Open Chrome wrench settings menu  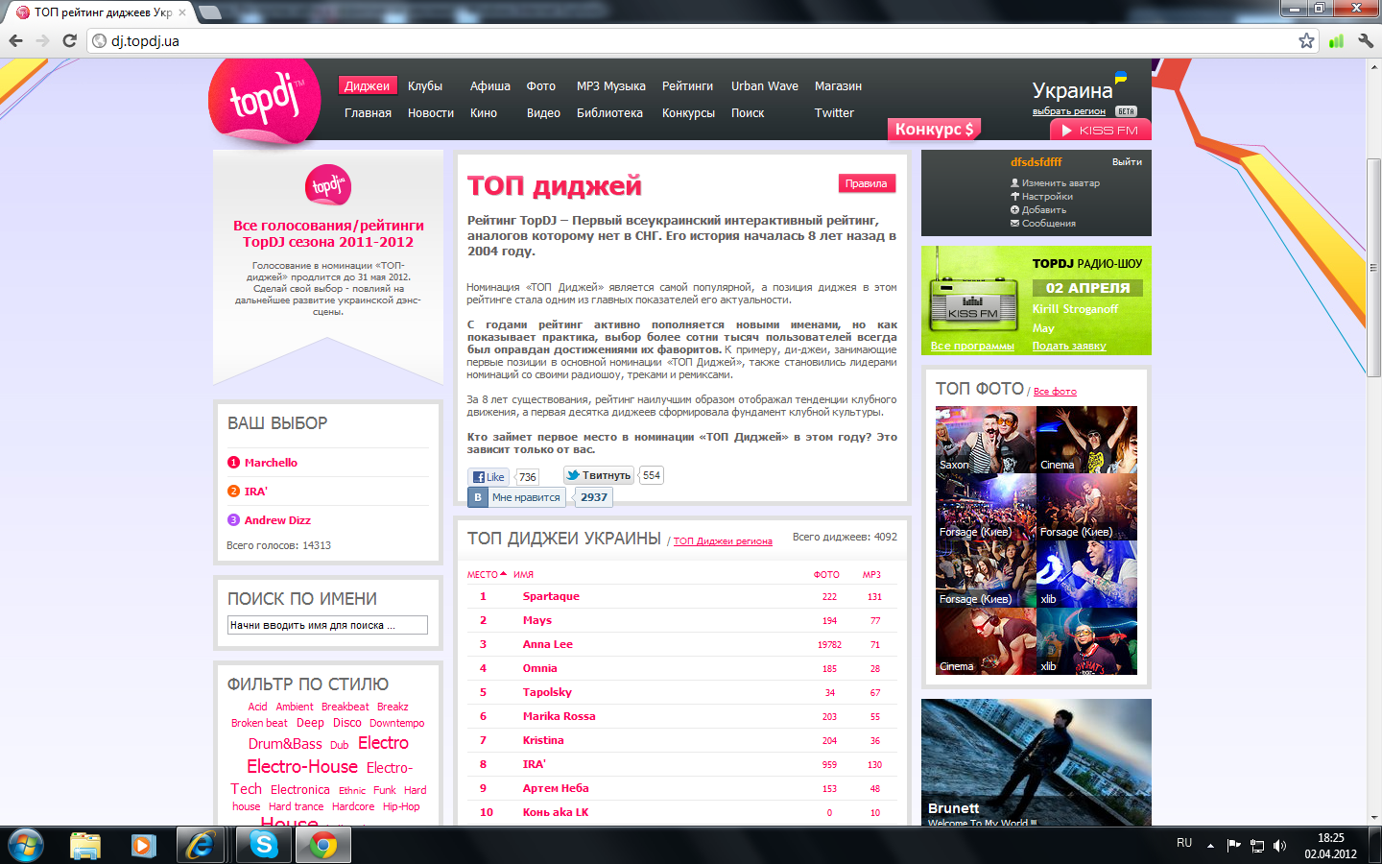coord(1366,40)
